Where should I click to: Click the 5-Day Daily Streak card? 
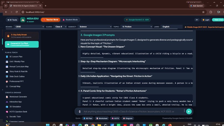pos(22,36)
